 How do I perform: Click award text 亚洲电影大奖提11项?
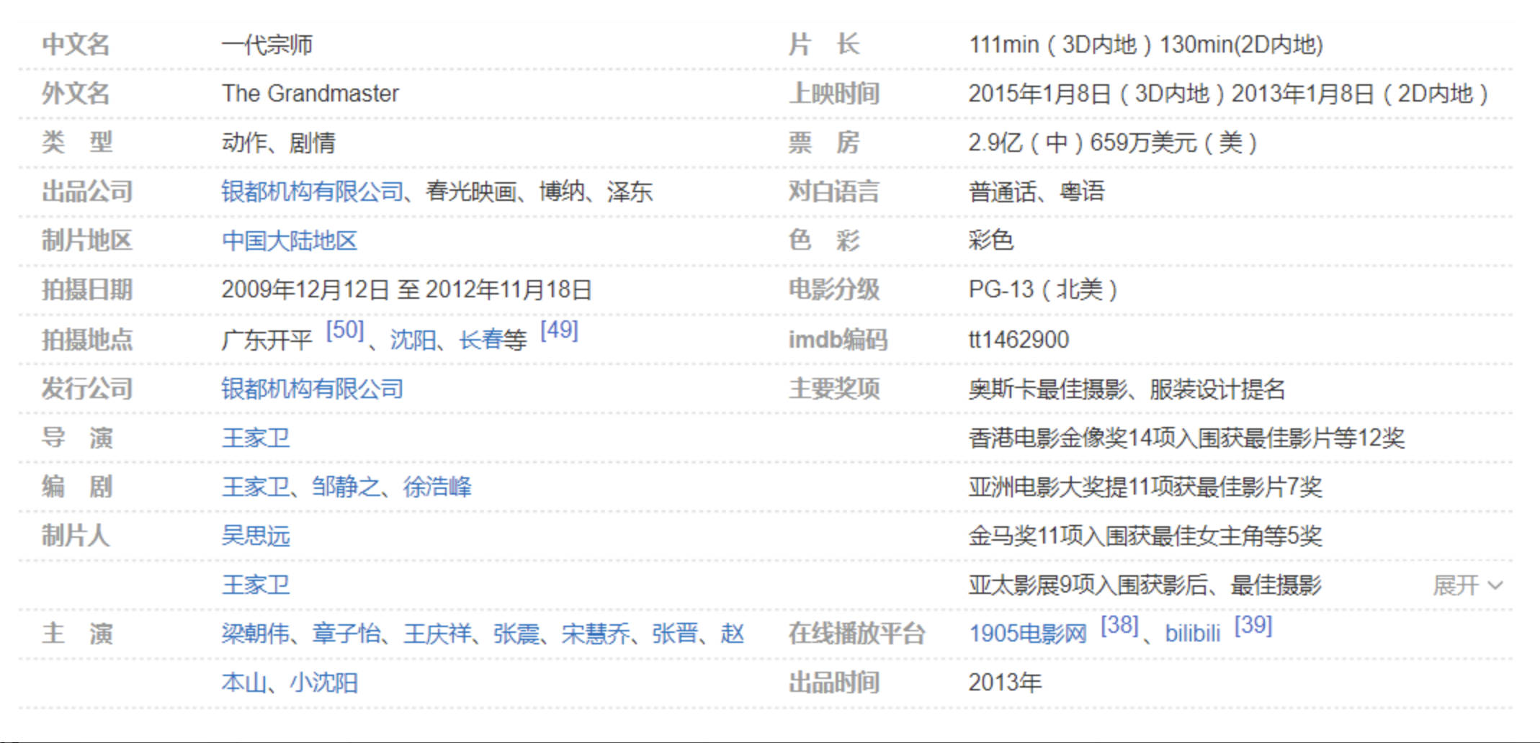[1070, 487]
